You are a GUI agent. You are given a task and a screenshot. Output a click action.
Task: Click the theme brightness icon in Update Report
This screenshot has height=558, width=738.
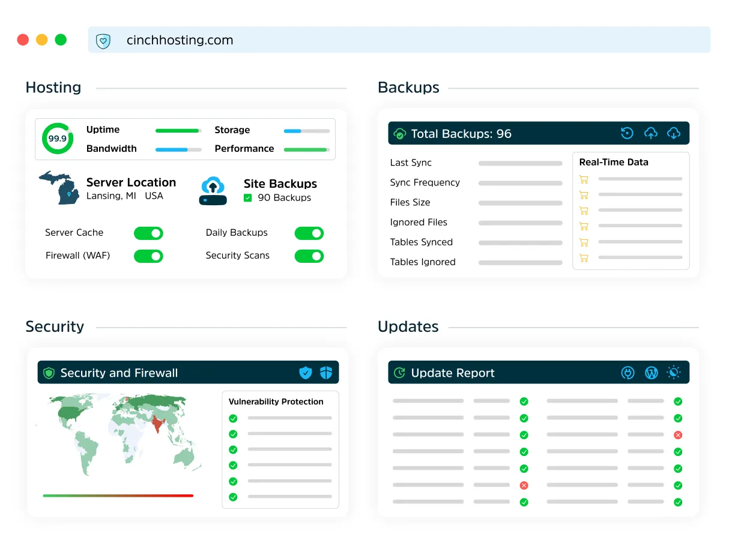click(x=674, y=373)
